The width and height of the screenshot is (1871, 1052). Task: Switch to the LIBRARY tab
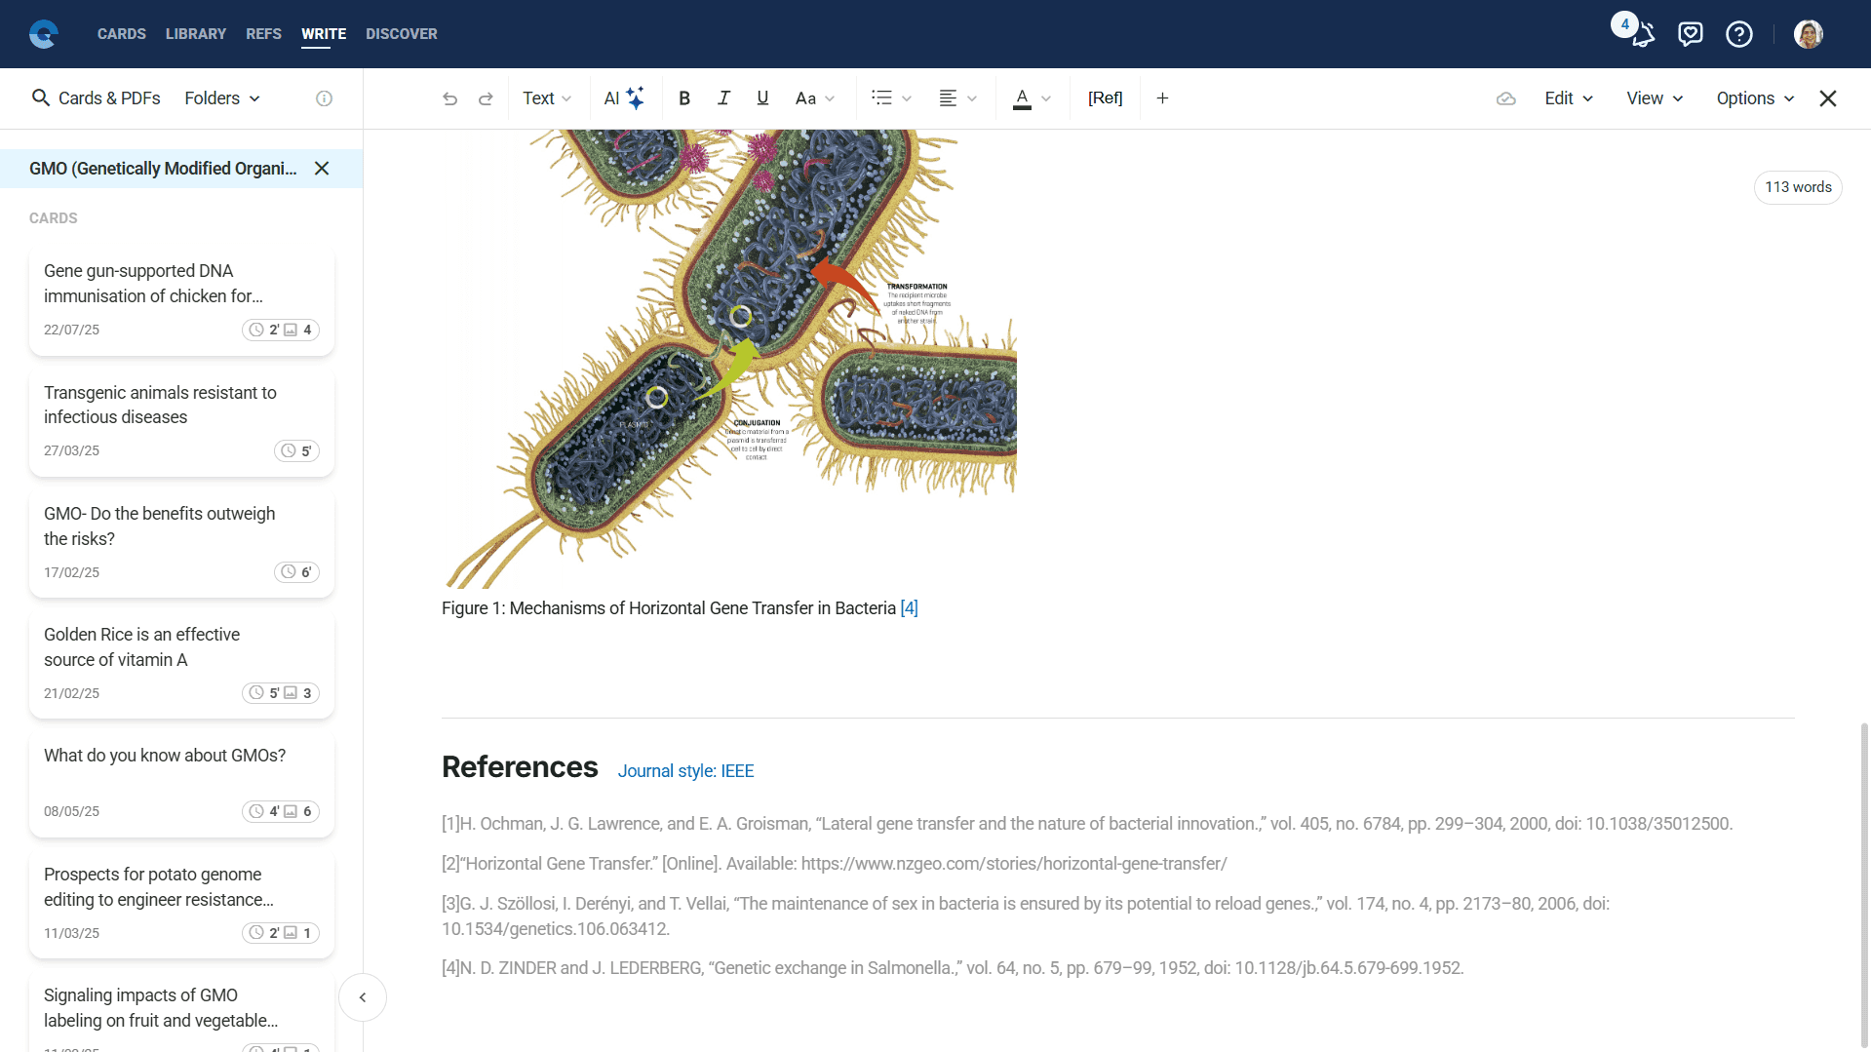pyautogui.click(x=196, y=34)
